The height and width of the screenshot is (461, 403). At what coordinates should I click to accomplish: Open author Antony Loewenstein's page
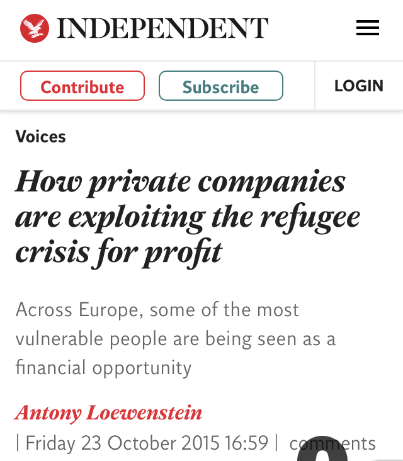[x=108, y=413]
